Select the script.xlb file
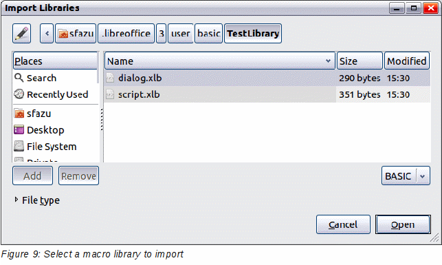This screenshot has height=265, width=442. pyautogui.click(x=267, y=94)
